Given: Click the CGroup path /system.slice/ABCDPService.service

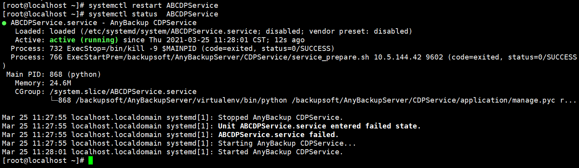Looking at the screenshot, I should pyautogui.click(x=123, y=92).
